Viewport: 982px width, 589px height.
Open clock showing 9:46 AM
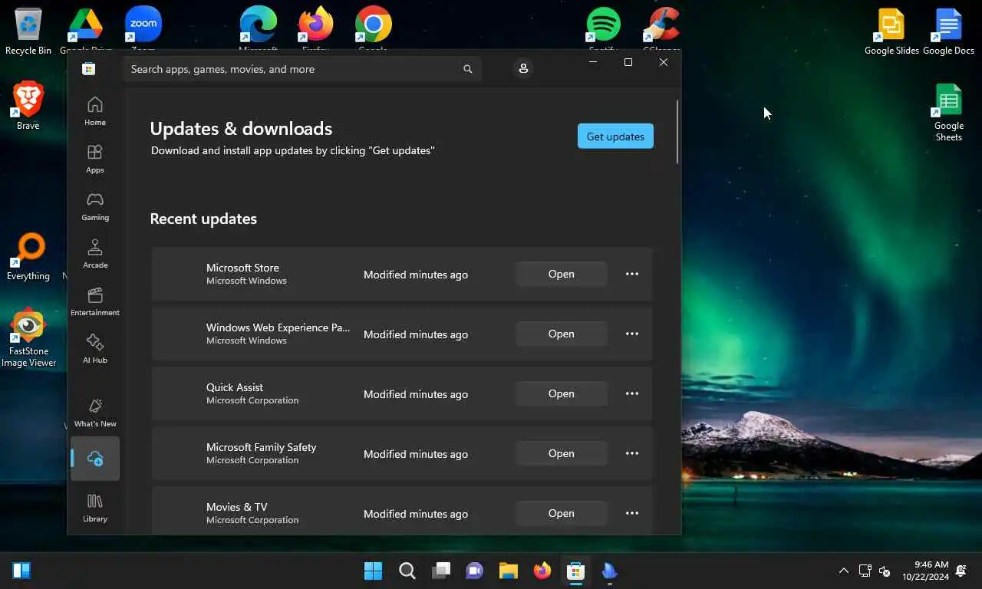(x=926, y=571)
